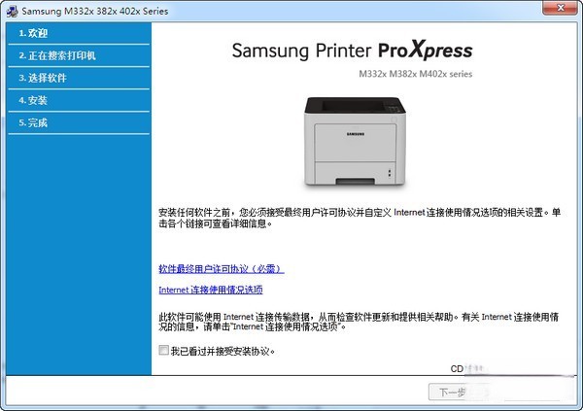
Task: Click the 下一步 button
Action: (x=452, y=392)
